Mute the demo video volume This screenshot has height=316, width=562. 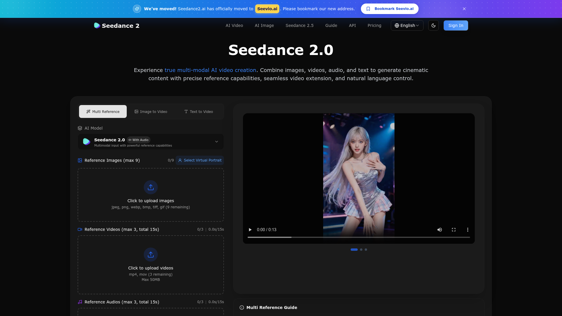click(440, 230)
